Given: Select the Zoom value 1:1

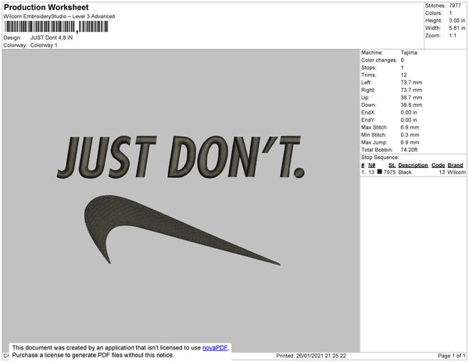Looking at the screenshot, I should (x=453, y=36).
